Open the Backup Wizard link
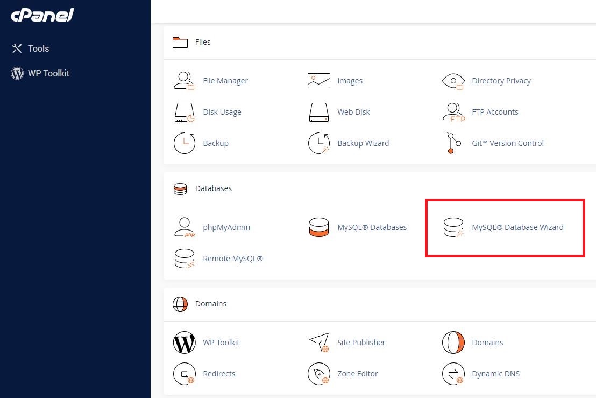Screen dimensions: 596x398 (363, 143)
